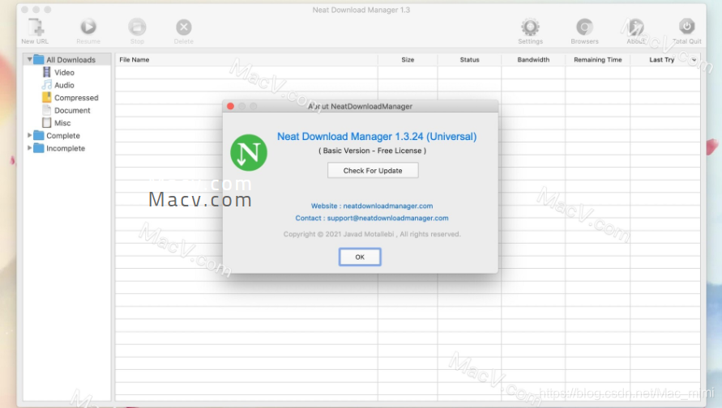Click the Audio category music note icon
722x408 pixels.
pos(46,85)
